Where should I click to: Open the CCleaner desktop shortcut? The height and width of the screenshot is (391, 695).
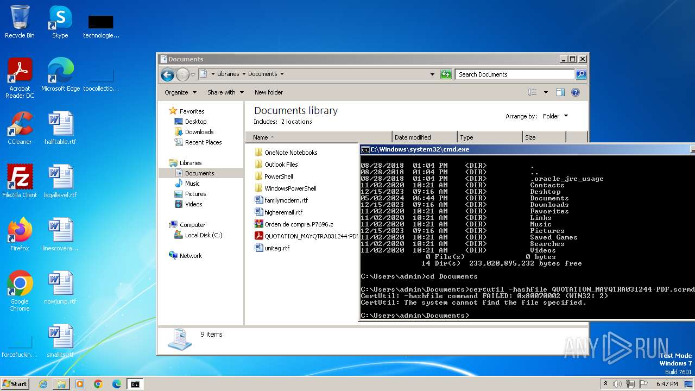20,128
